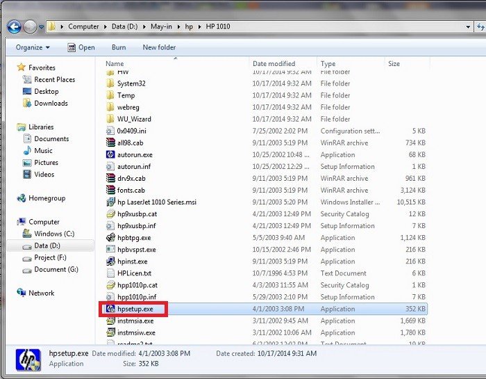Screen dimensions: 486x379
Task: Select the WU_Wizard folder icon
Action: tap(110, 119)
